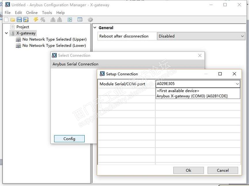Screen dimensions: 249x186
Task: Maximize the Anybus Configuration Manager window
Action: pyautogui.click(x=225, y=5)
